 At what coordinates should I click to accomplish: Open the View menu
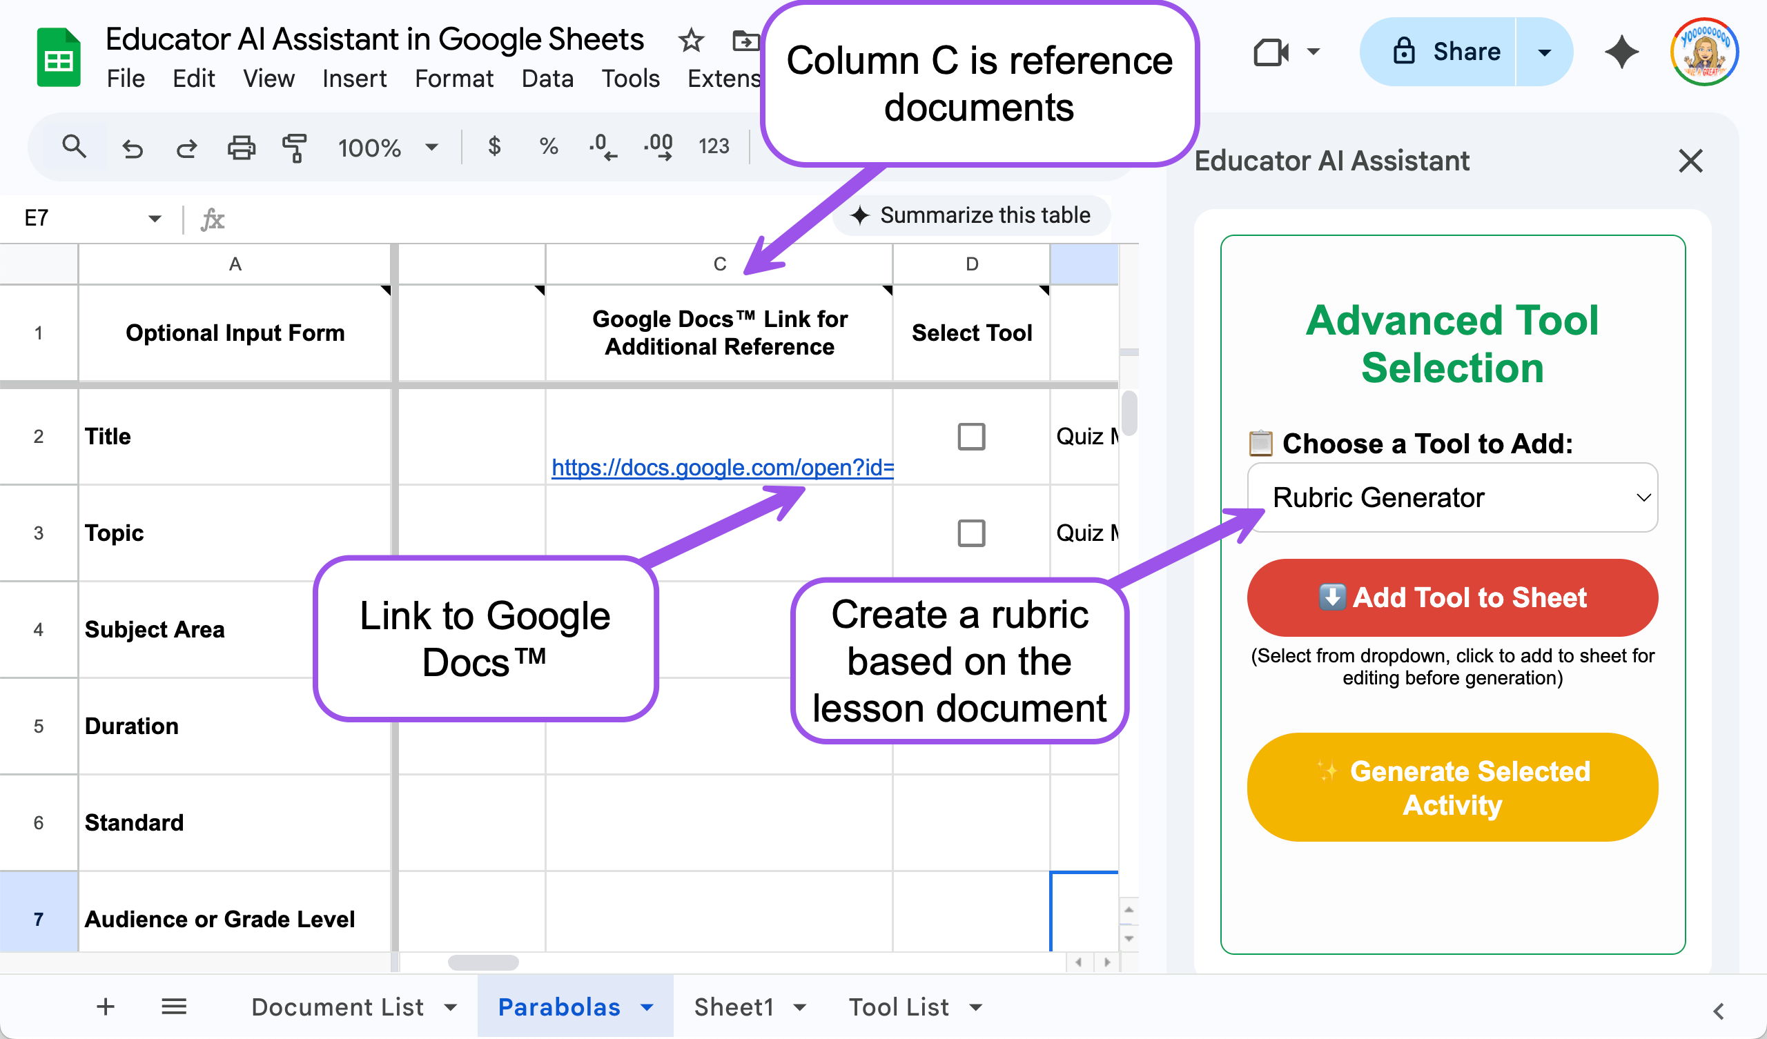coord(269,79)
